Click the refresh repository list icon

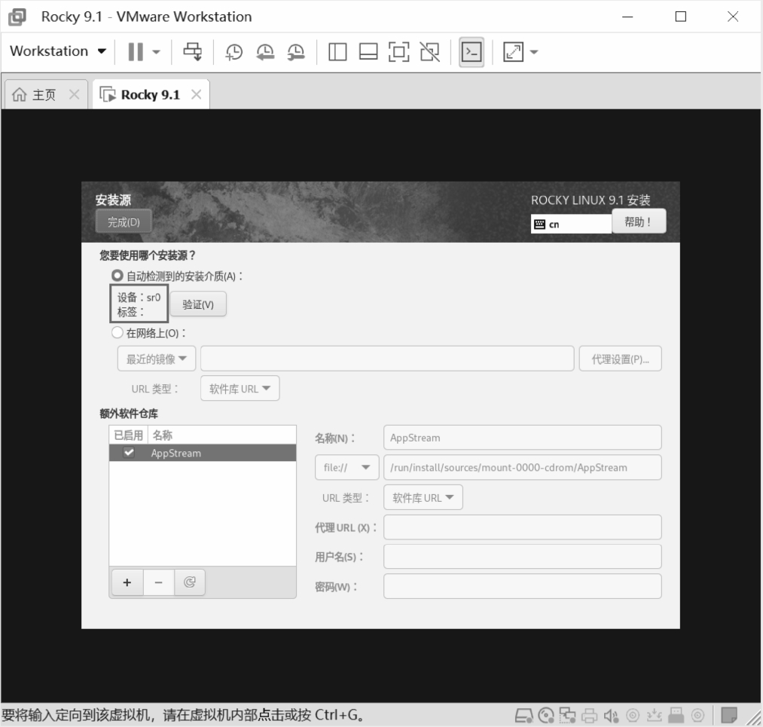pyautogui.click(x=190, y=582)
